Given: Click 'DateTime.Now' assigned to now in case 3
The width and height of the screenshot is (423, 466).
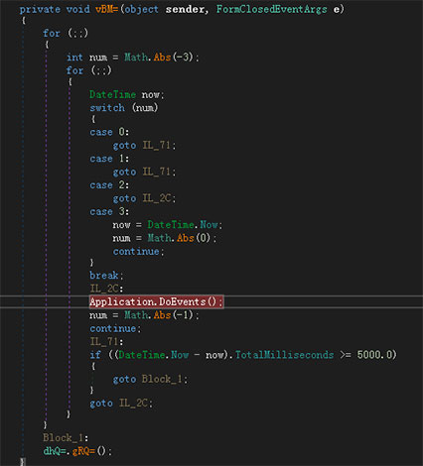Looking at the screenshot, I should tap(183, 225).
